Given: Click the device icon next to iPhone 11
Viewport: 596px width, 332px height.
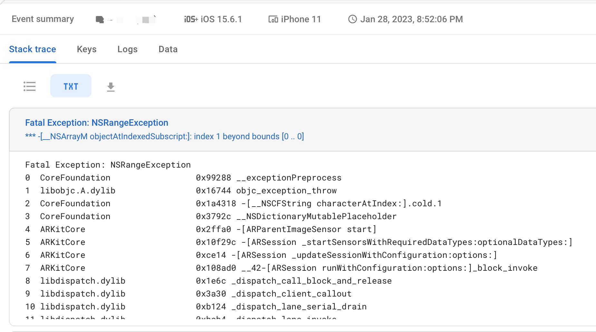Looking at the screenshot, I should point(273,19).
